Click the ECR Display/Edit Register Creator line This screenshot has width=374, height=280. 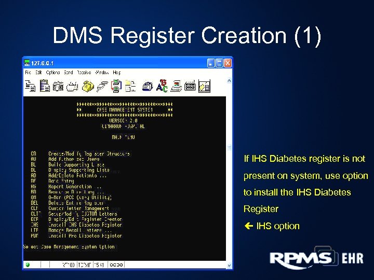tap(76, 219)
